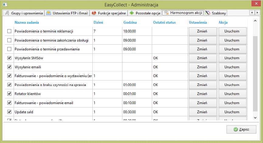Click Zmień for Powiadomienia o terminie zakończenia obsługi
Viewport: 263px width, 143px height.
click(x=203, y=40)
